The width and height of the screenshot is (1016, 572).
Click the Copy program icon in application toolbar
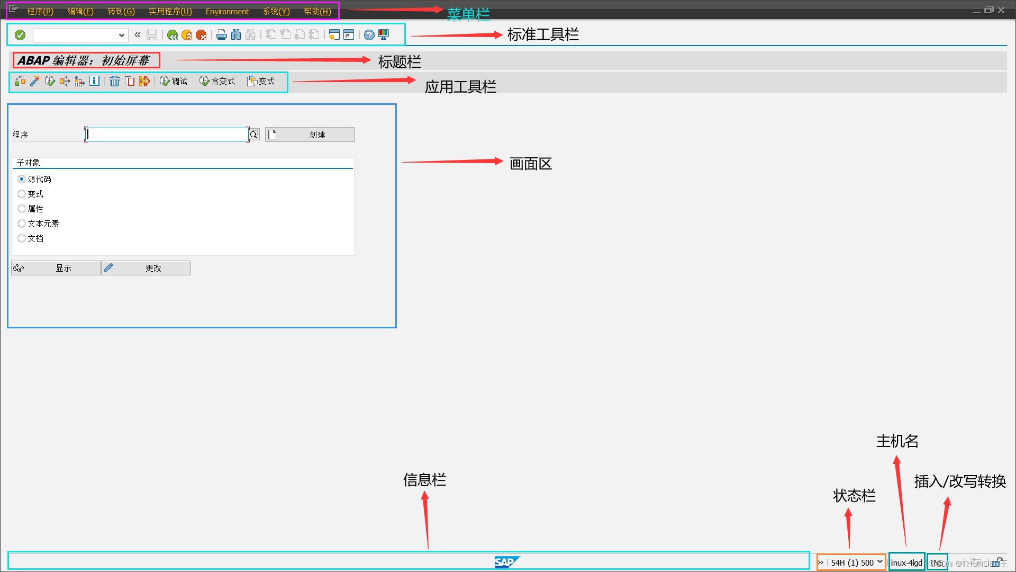[130, 81]
